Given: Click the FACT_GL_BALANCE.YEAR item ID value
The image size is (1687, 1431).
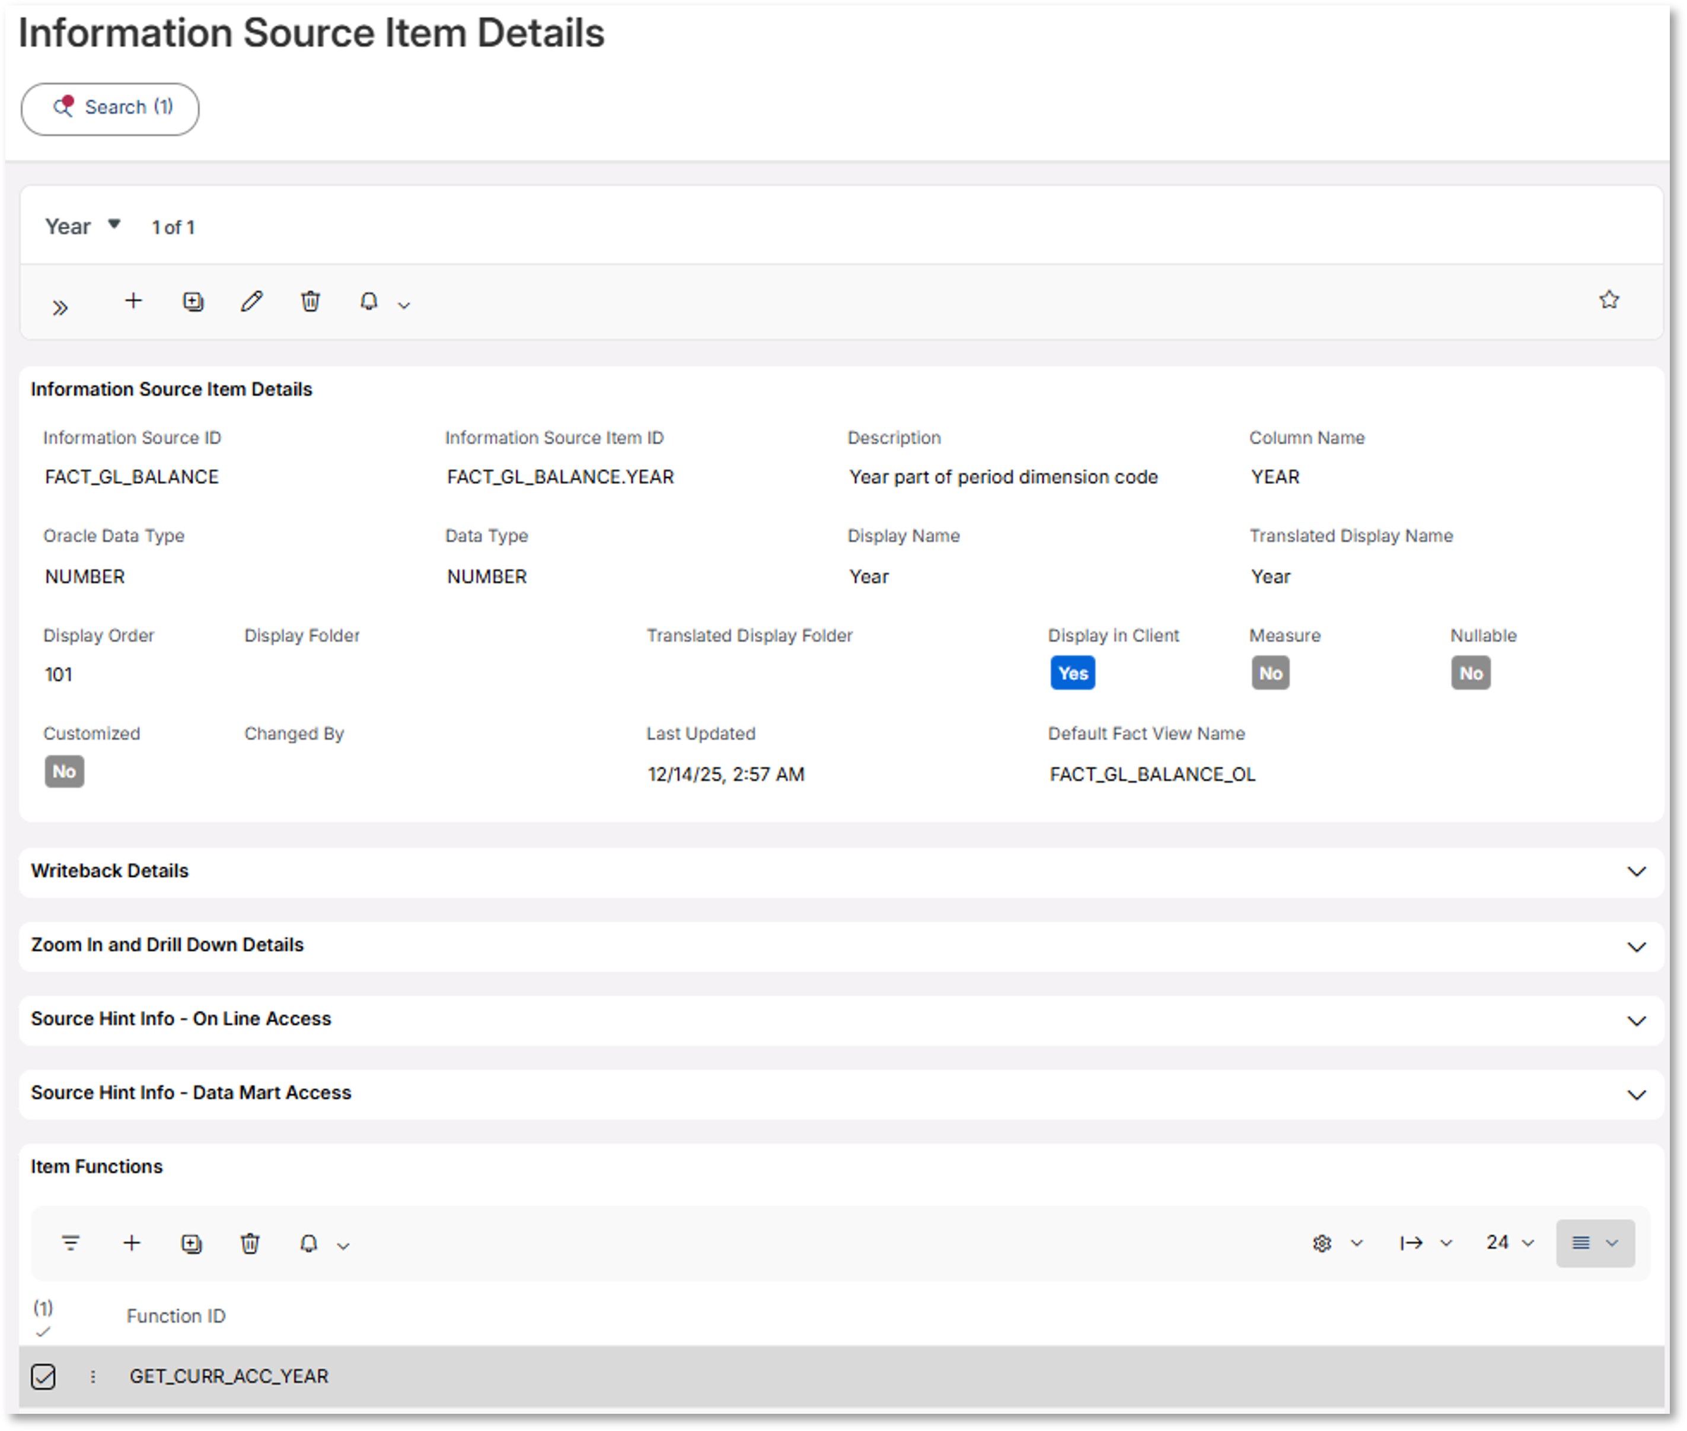Looking at the screenshot, I should click(560, 477).
